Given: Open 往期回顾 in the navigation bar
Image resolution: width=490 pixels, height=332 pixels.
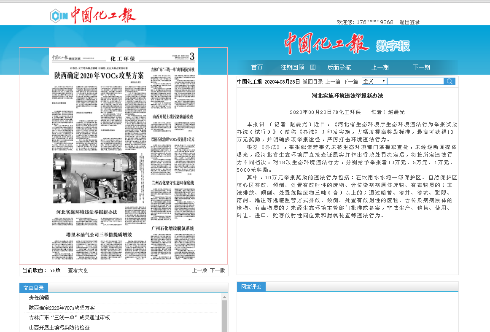Looking at the screenshot, I should [x=292, y=67].
